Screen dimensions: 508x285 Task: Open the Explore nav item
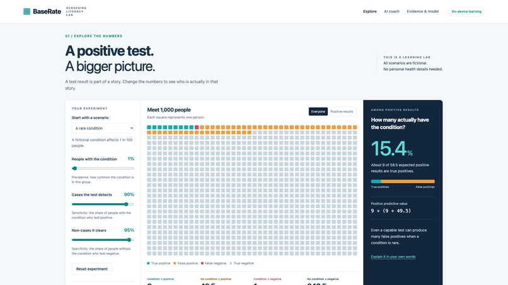pyautogui.click(x=370, y=11)
